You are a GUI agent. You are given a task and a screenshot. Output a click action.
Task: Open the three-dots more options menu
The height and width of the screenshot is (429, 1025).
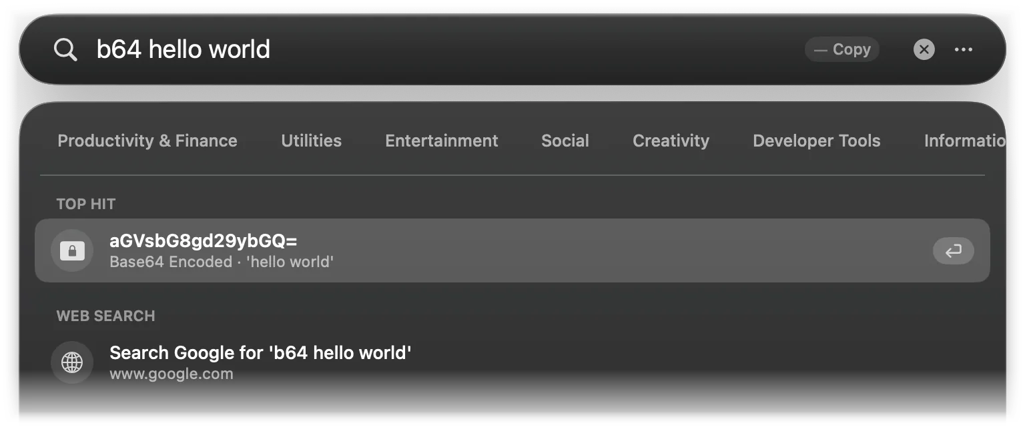tap(963, 49)
